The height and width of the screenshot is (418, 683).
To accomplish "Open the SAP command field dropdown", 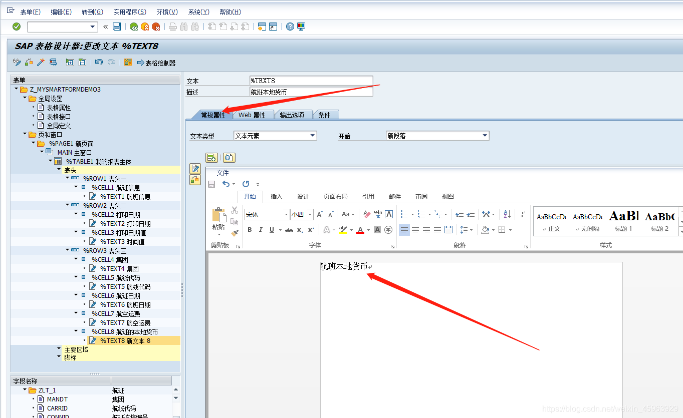I will 93,27.
